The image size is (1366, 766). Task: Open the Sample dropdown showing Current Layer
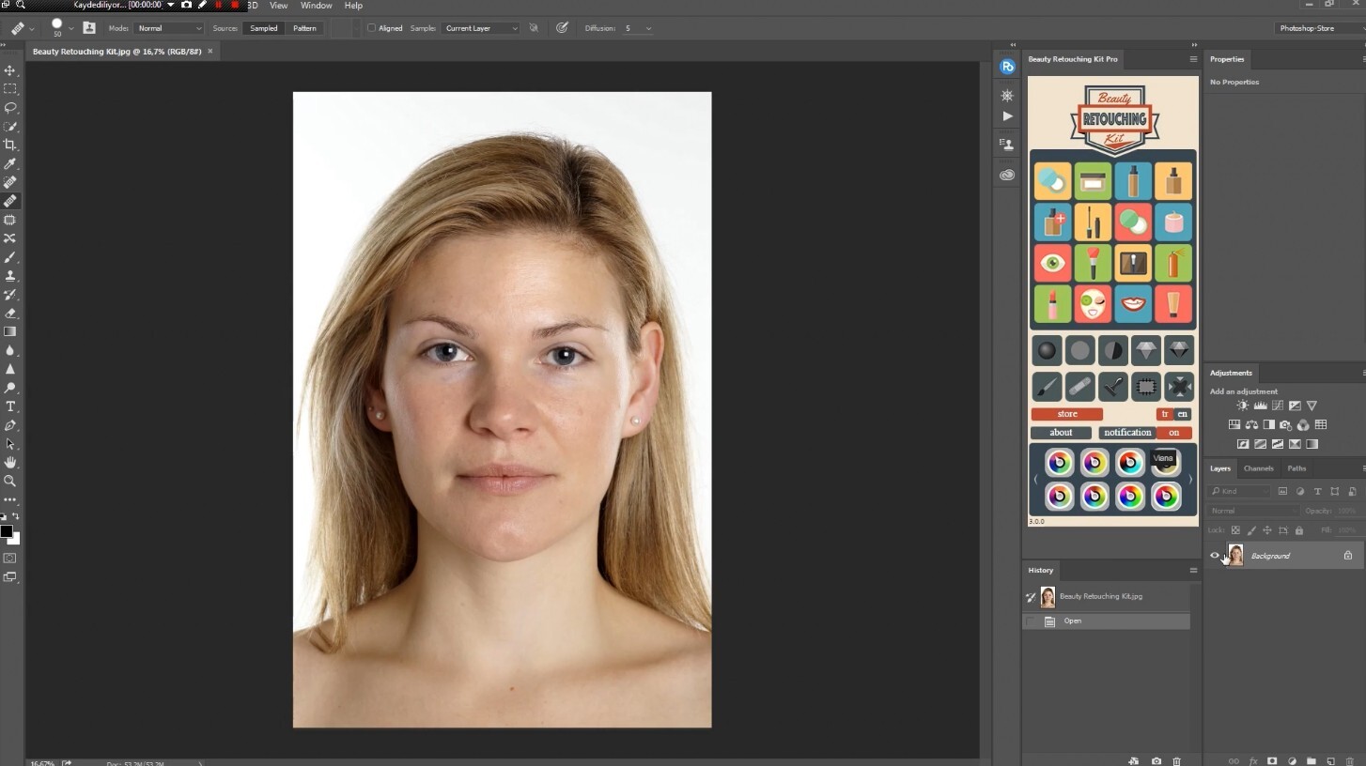[480, 28]
